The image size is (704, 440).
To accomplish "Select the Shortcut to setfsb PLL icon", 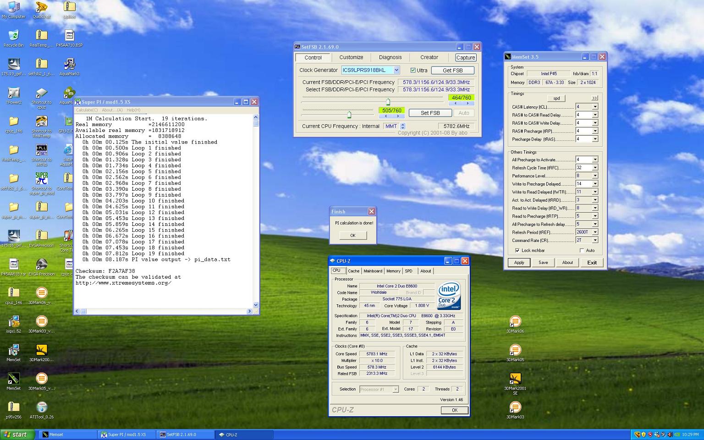I will [42, 155].
